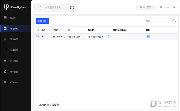Click the DH-NVR441... model cell
The width and height of the screenshot is (180, 111).
pos(60,37)
